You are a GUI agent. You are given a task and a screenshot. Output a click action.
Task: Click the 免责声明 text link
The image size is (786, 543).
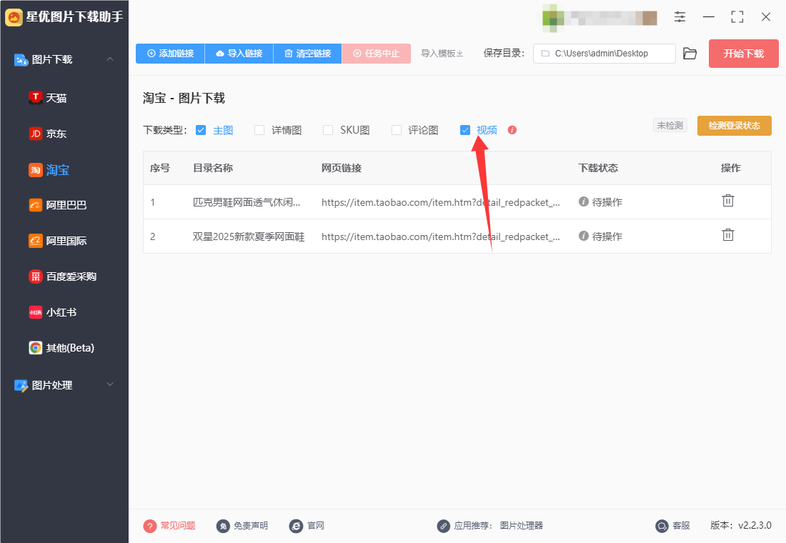(251, 525)
